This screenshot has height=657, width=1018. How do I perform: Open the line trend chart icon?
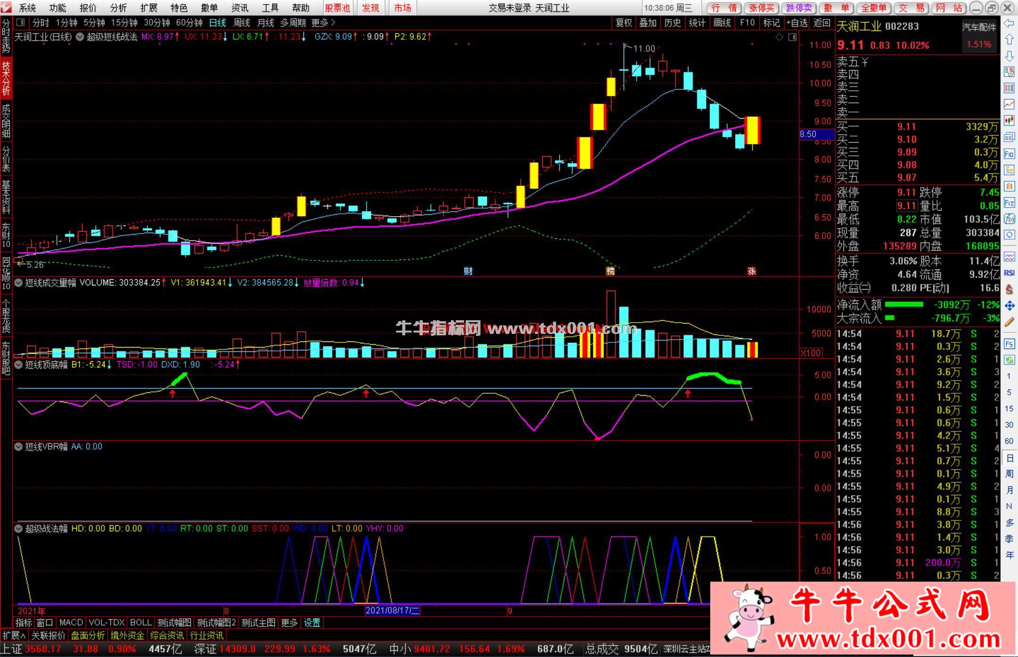pos(1009,104)
